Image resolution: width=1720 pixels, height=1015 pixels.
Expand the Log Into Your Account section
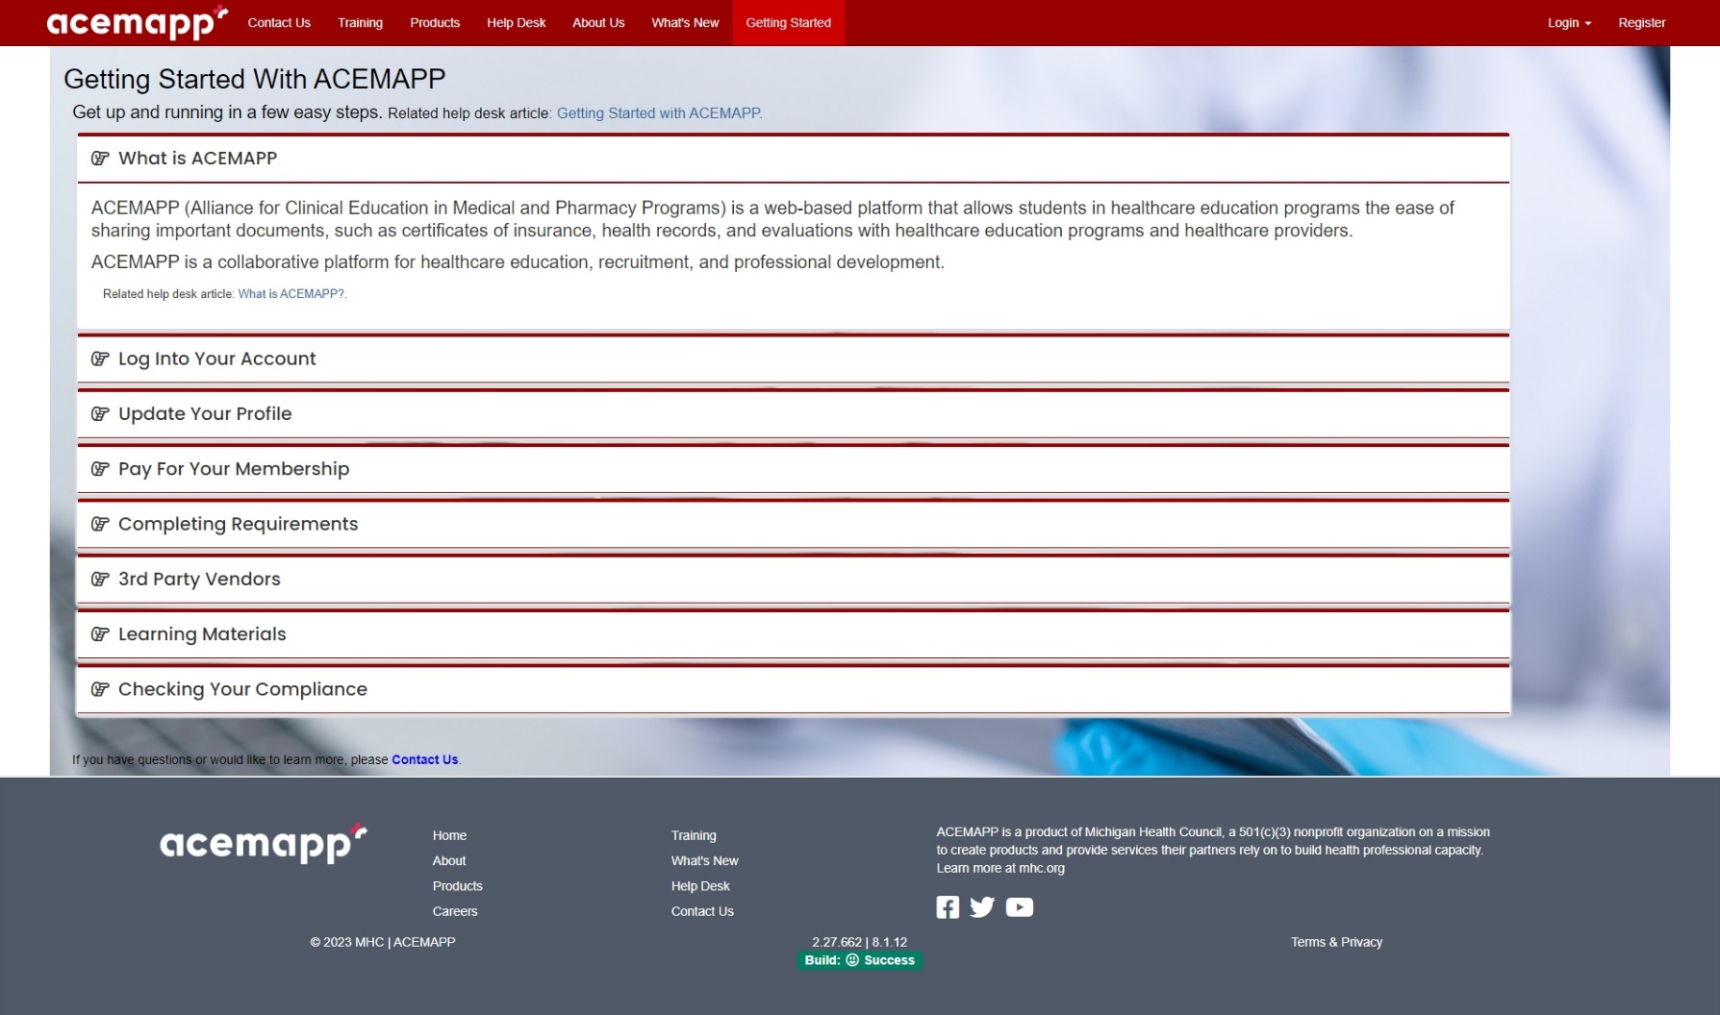[x=794, y=359]
